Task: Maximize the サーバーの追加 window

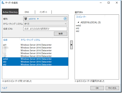Action: click(x=109, y=3)
